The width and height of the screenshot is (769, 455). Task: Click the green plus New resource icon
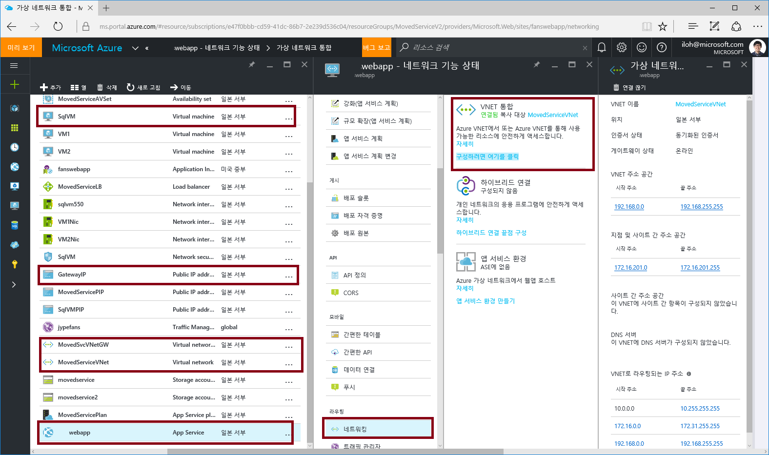(15, 84)
